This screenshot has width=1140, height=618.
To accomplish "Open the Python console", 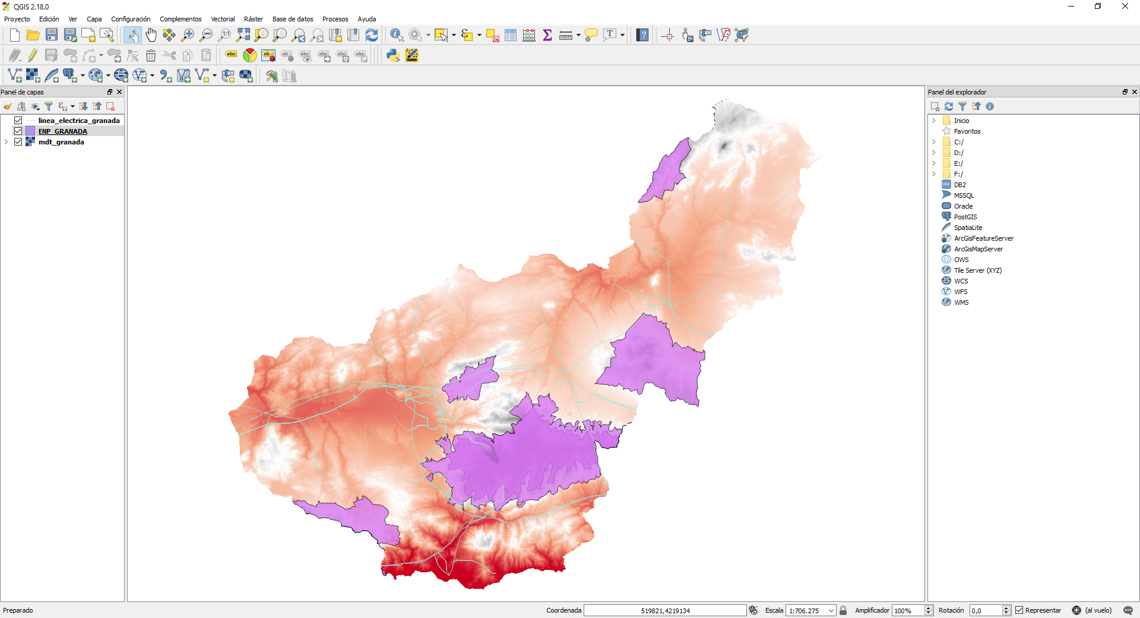I will [392, 55].
